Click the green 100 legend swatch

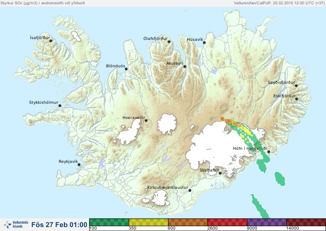tap(109, 222)
